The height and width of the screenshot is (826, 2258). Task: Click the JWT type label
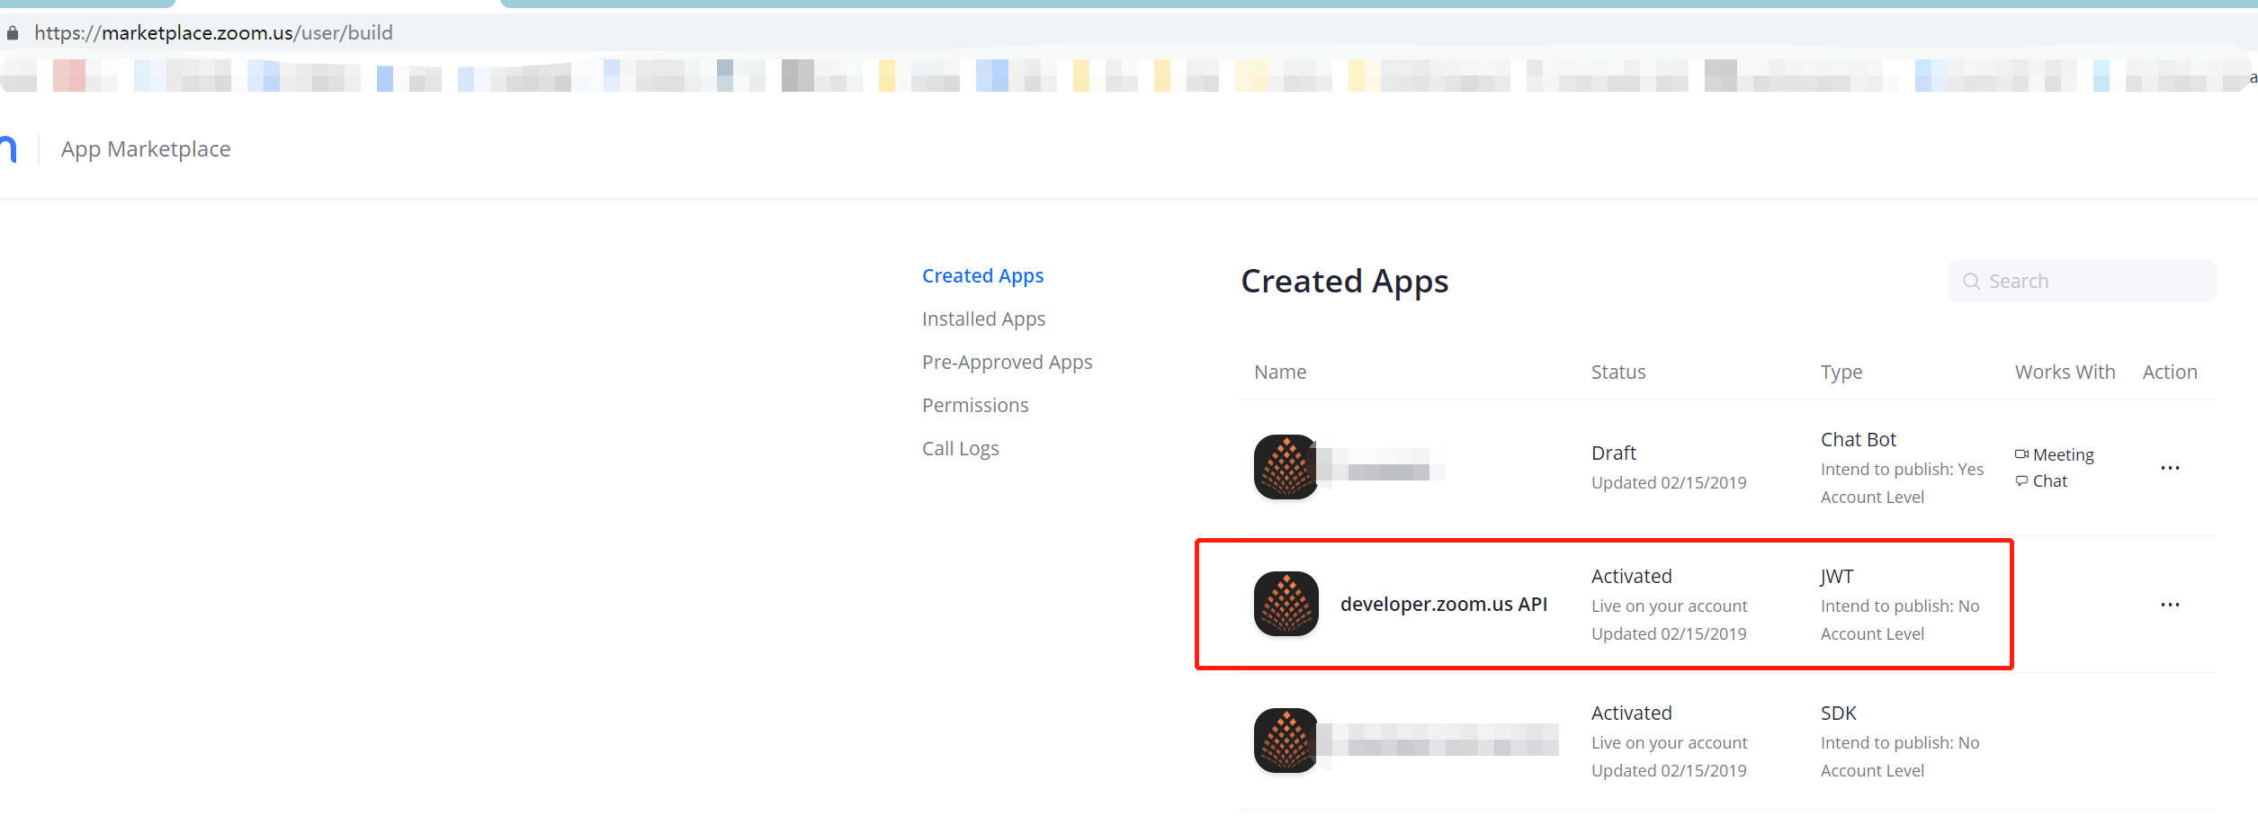[1837, 576]
